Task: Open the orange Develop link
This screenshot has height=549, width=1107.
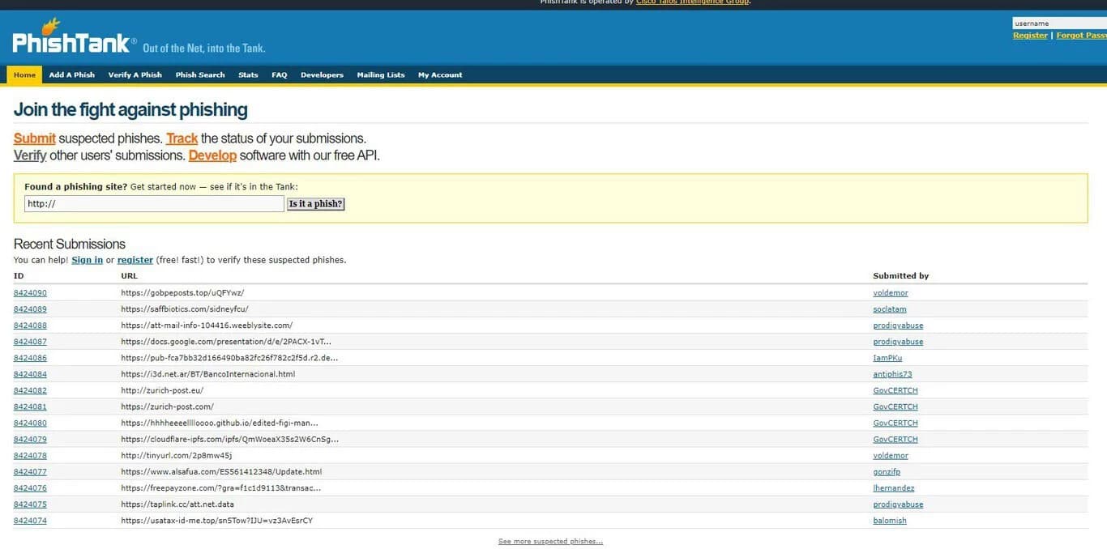Action: (x=212, y=155)
